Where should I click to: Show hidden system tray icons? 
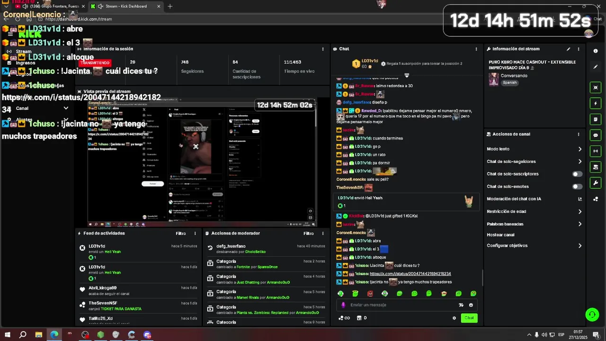click(529, 335)
